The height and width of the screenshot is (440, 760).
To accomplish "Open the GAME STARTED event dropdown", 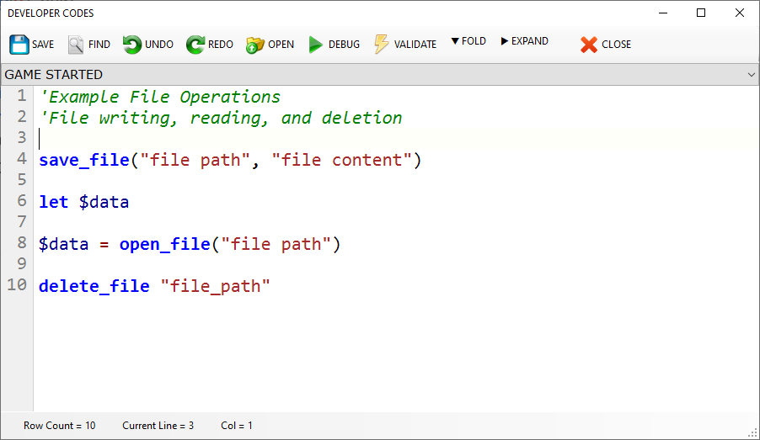I will pyautogui.click(x=751, y=75).
